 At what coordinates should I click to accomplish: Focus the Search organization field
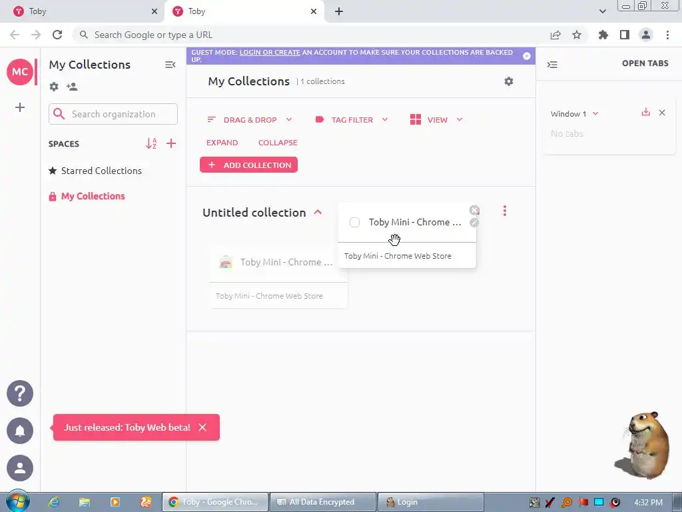113,114
